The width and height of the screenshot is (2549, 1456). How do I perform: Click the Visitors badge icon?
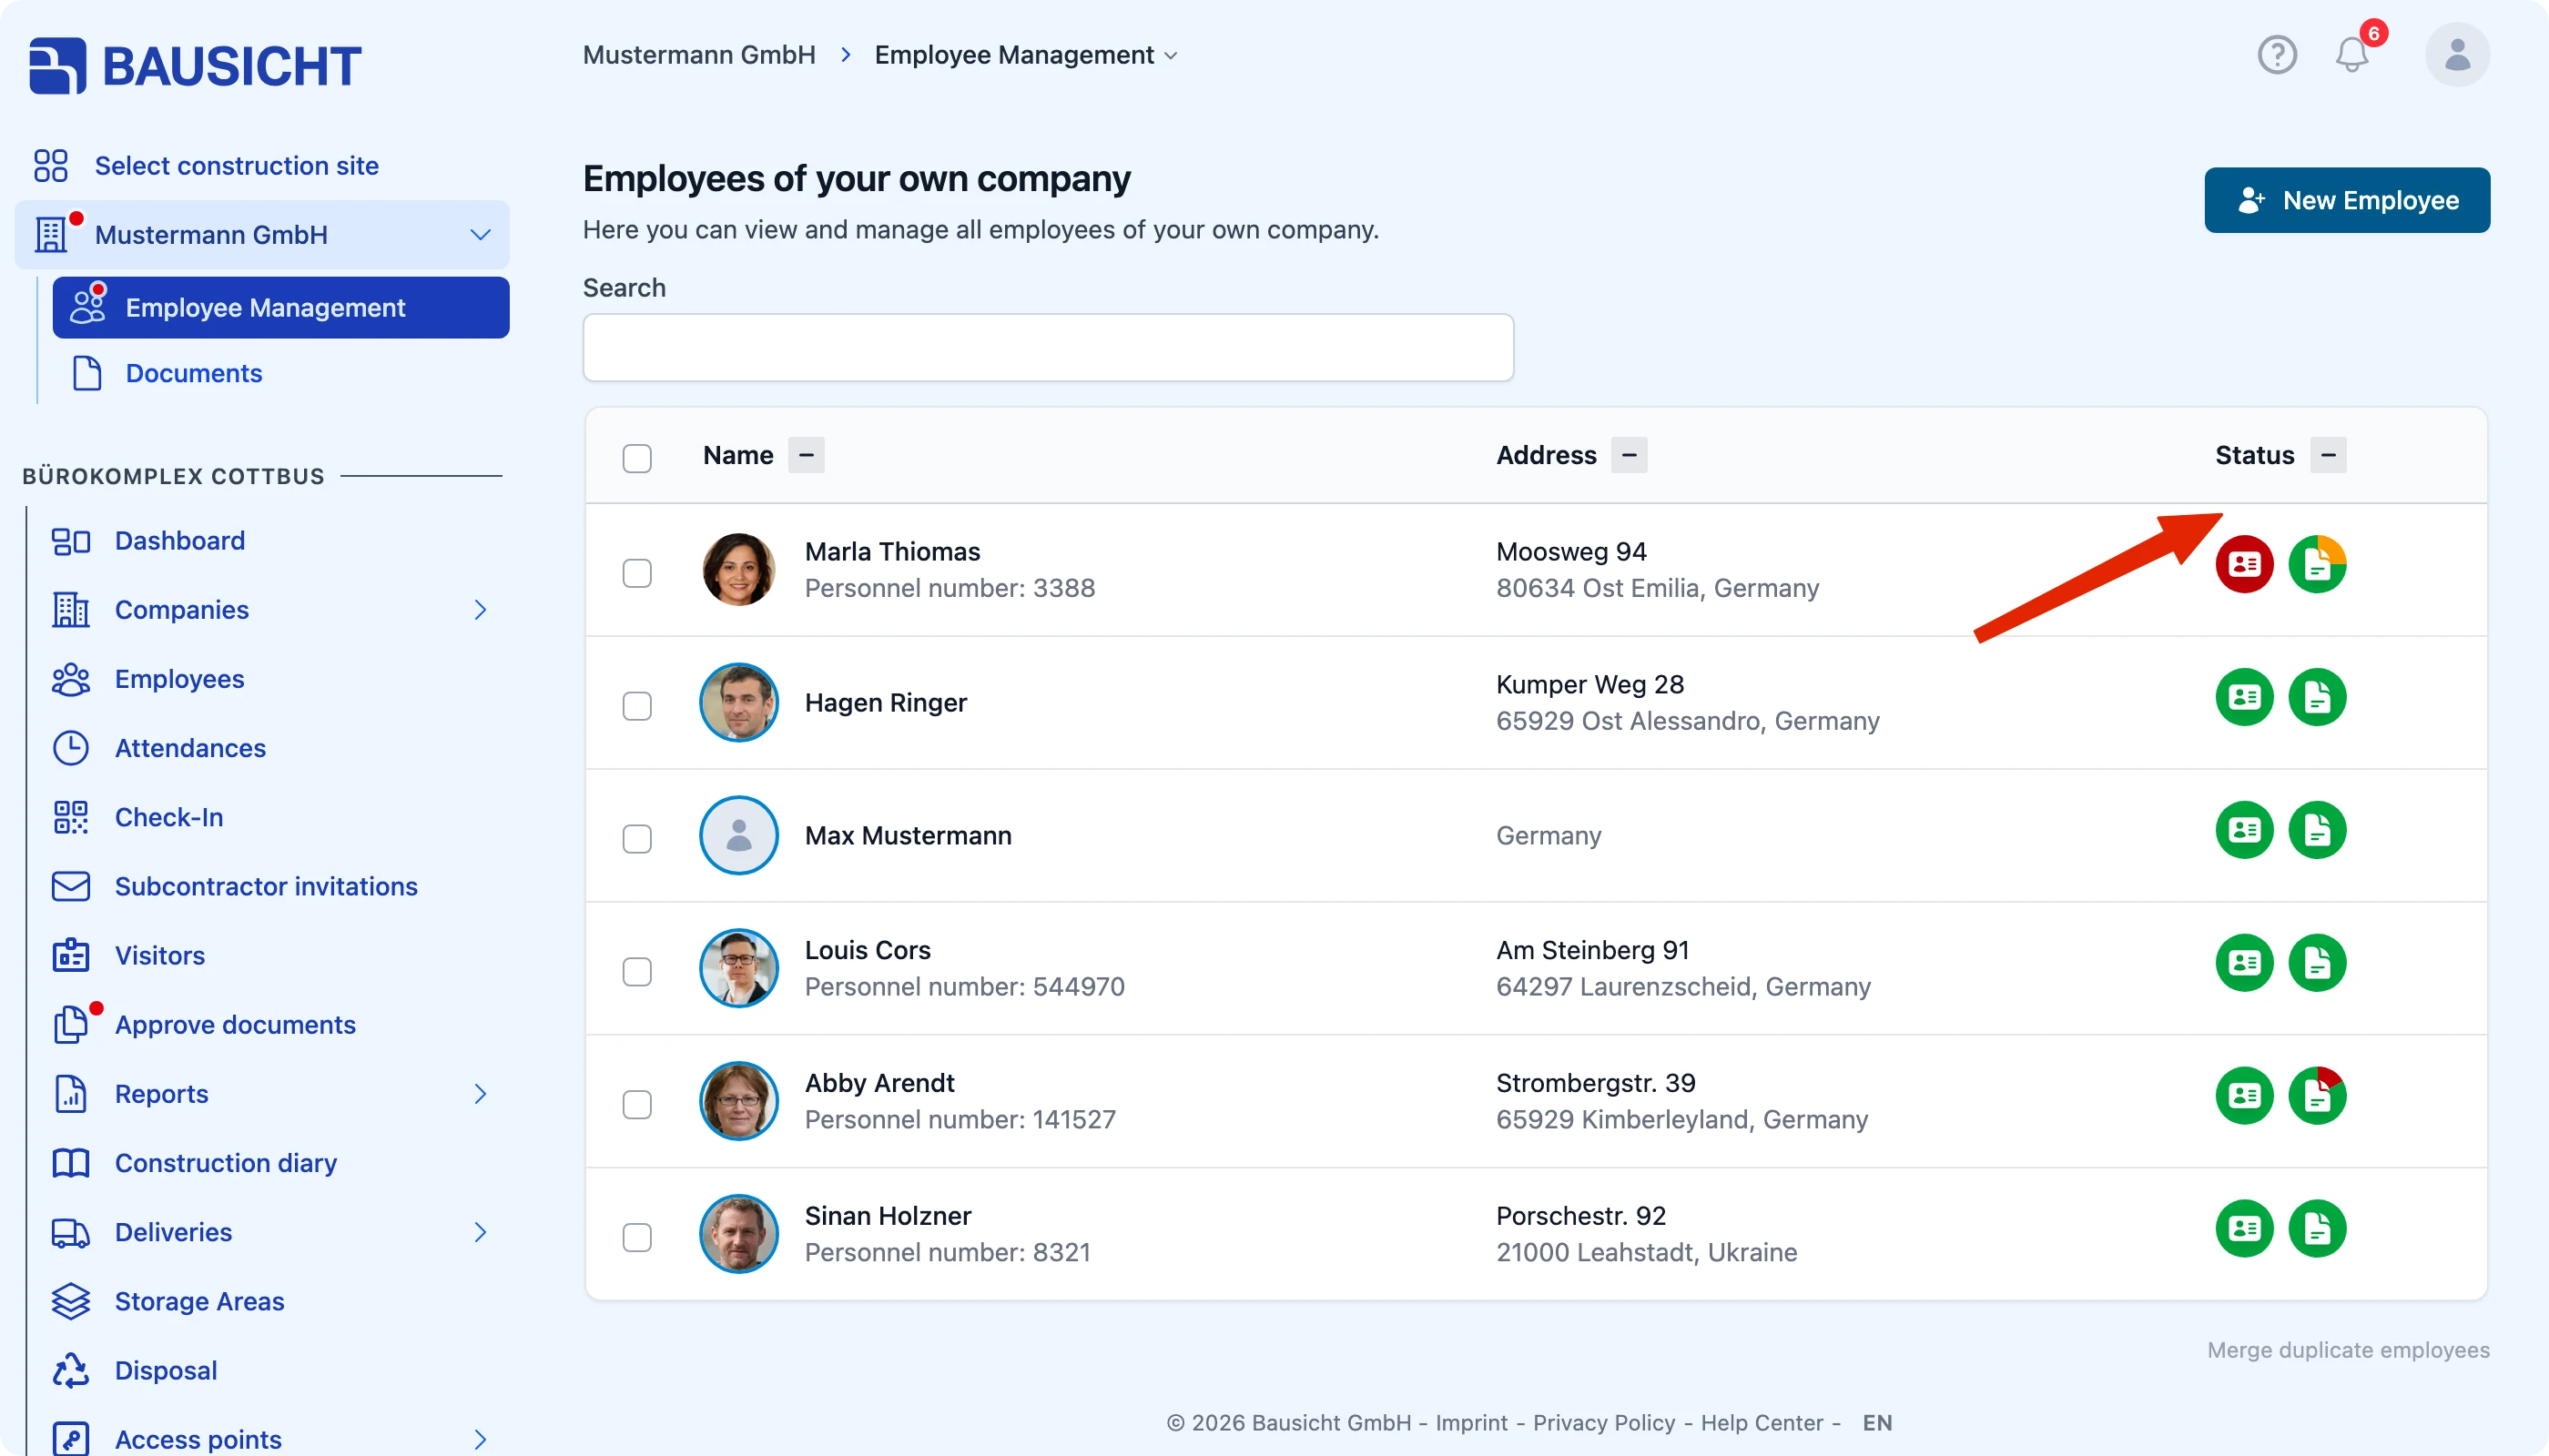coord(70,955)
